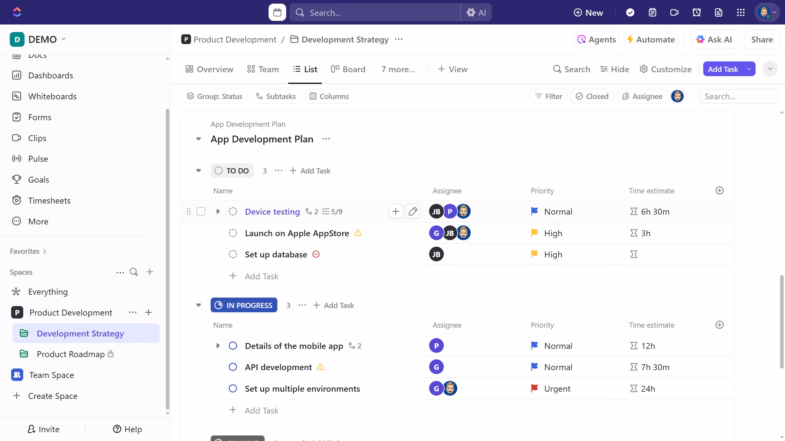Expand the Favorites section
This screenshot has width=785, height=441.
click(28, 251)
